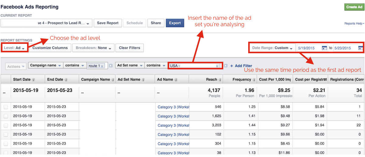
Task: Click the Ad Name column info icon
Action: click(x=176, y=80)
